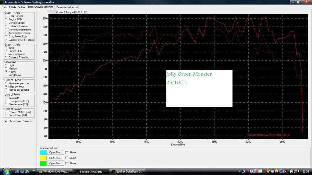Viewport: 312px width, 175px height.
Task: Select Gear Ranges for Y axis
Action: (x=6, y=16)
